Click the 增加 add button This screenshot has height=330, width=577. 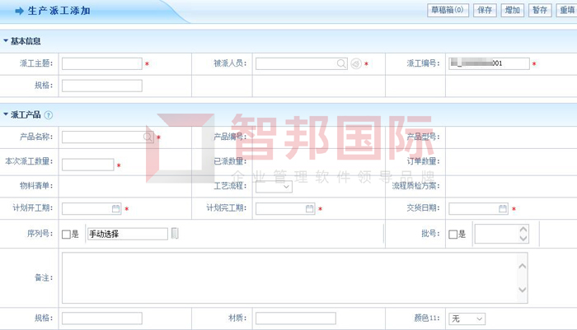pos(512,10)
